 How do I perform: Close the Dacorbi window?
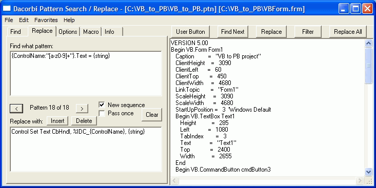pos(367,9)
